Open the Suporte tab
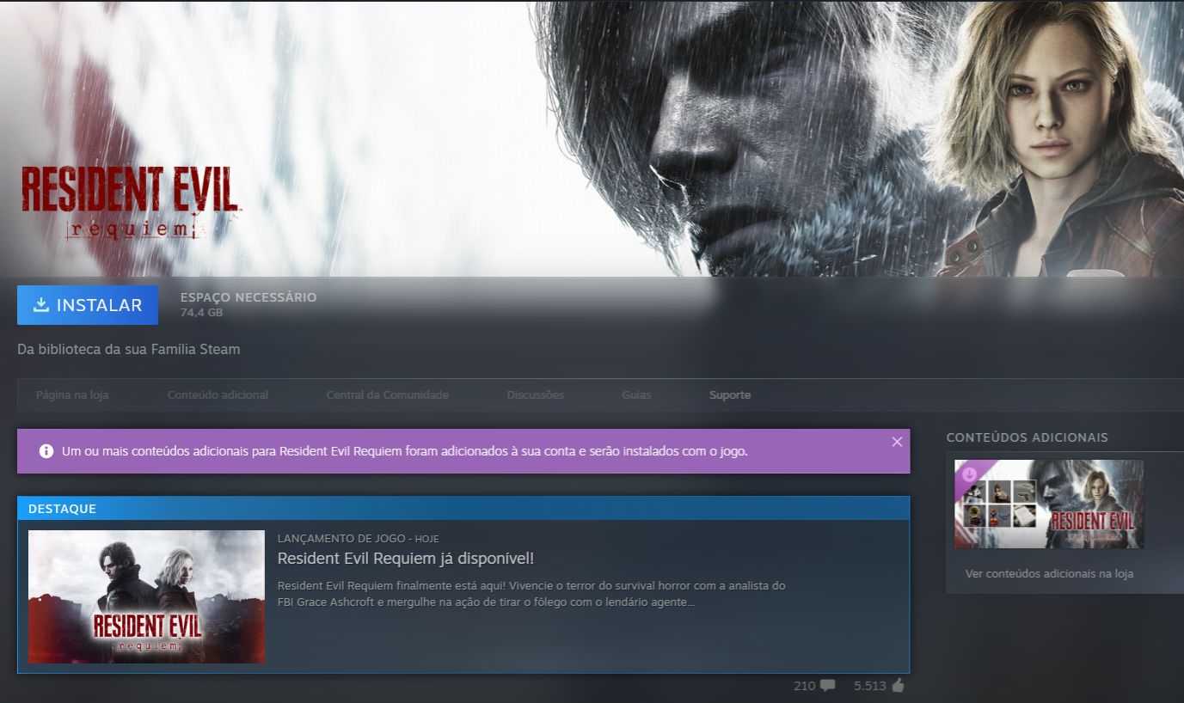Screen dimensions: 1184x703 coord(730,395)
